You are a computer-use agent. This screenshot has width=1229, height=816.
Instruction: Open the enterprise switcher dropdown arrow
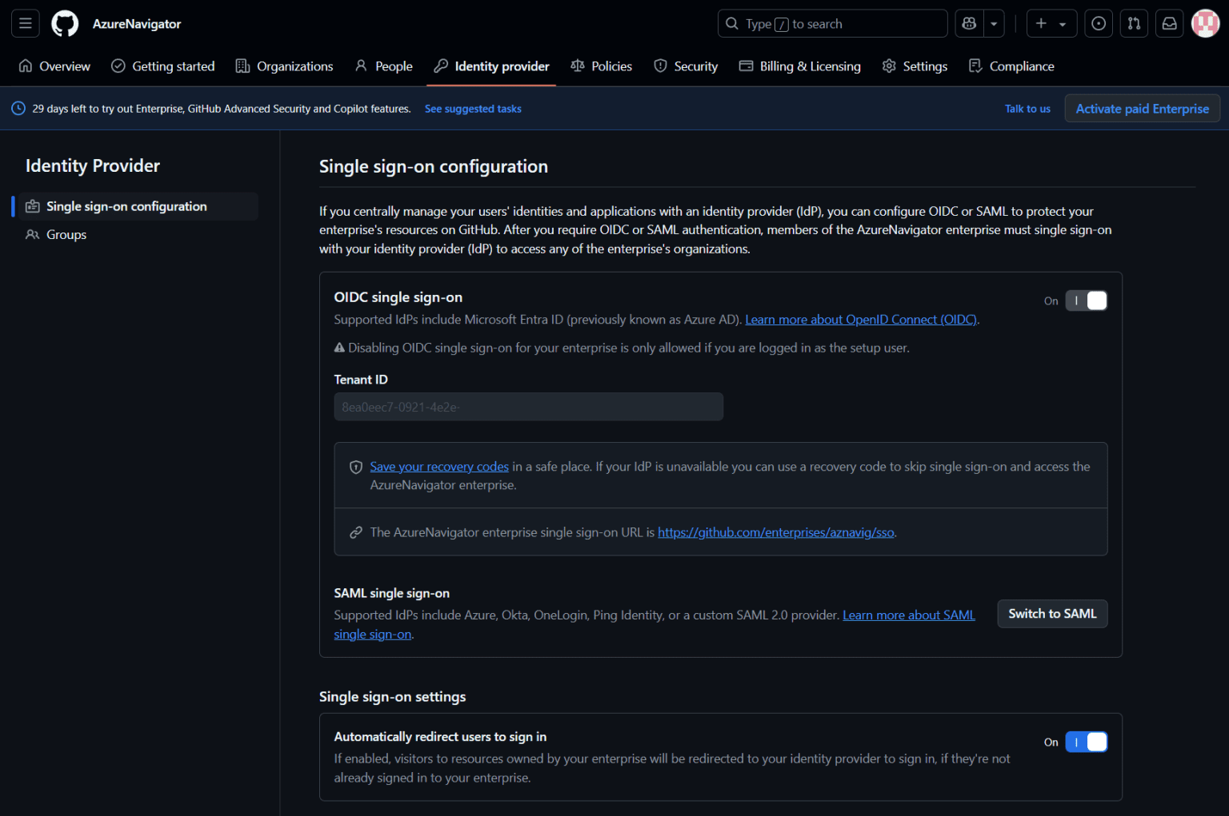click(992, 23)
